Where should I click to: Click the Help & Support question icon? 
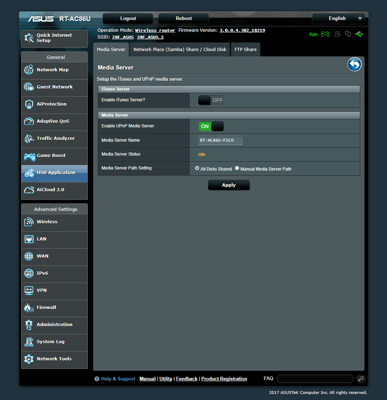97,379
